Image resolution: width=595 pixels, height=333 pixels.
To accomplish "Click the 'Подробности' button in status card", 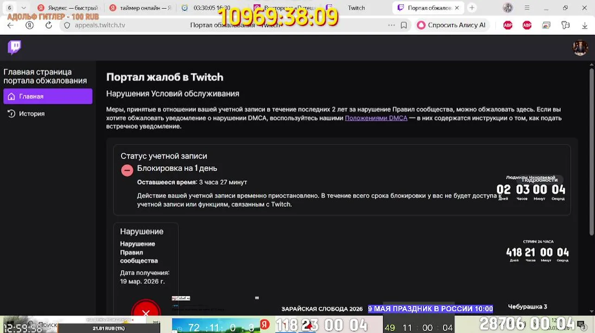I will pyautogui.click(x=540, y=180).
